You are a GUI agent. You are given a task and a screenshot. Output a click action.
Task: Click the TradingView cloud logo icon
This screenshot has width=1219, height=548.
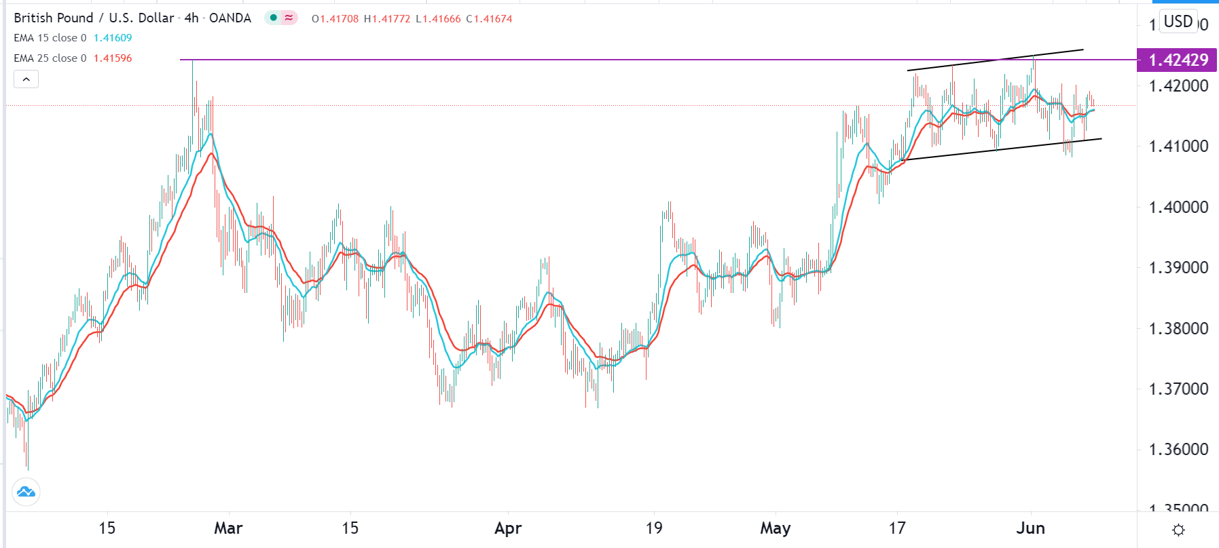26,492
